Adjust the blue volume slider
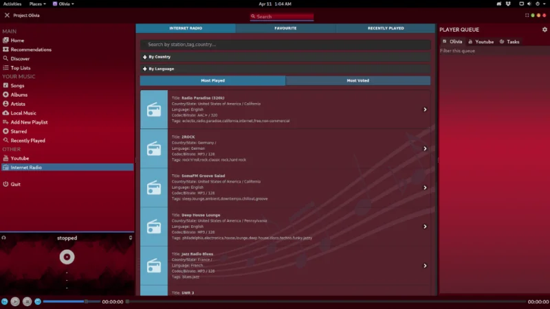The image size is (550, 309). tap(71, 301)
